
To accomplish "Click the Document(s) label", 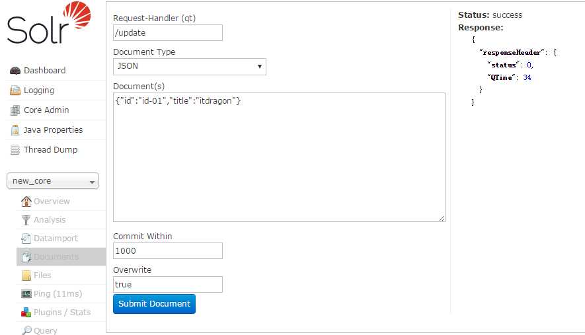I will click(139, 86).
